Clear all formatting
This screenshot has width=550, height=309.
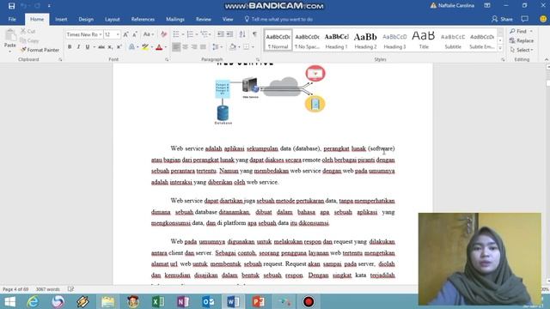pyautogui.click(x=164, y=34)
